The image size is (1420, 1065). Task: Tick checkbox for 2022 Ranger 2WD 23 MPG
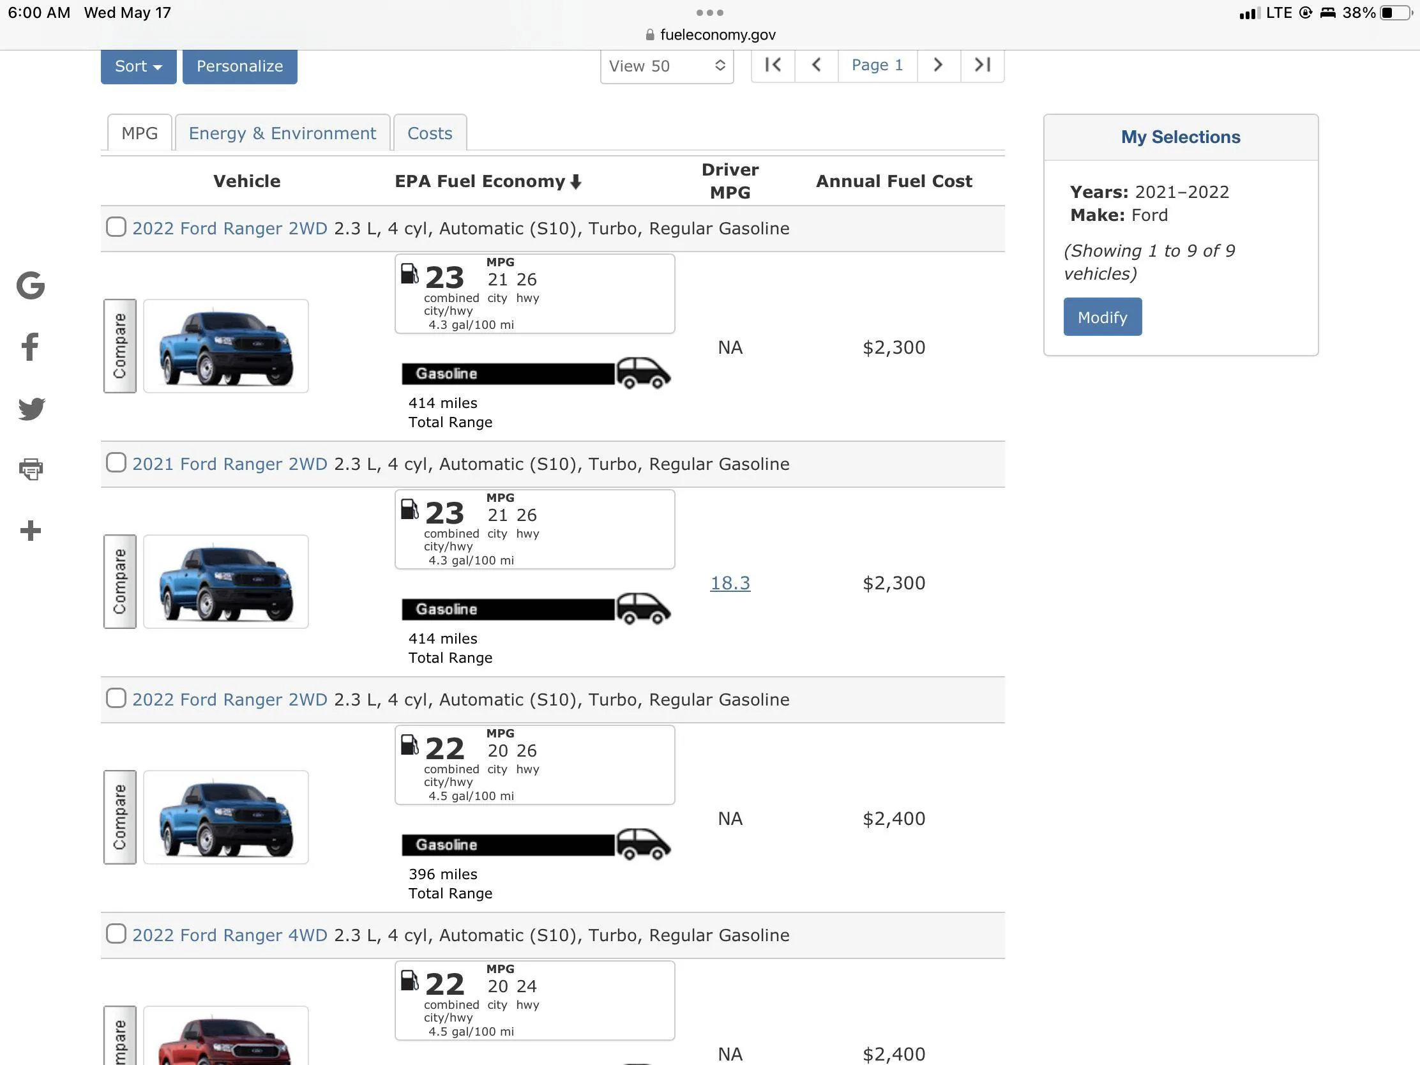tap(116, 227)
